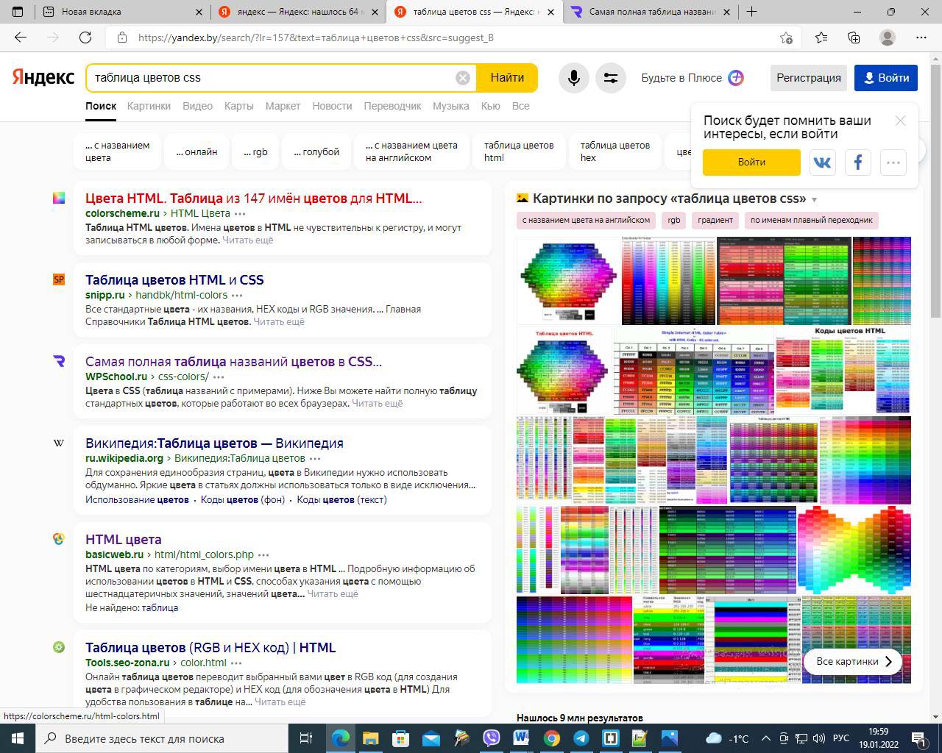Open the search settings sliders icon
942x753 pixels.
pos(610,78)
